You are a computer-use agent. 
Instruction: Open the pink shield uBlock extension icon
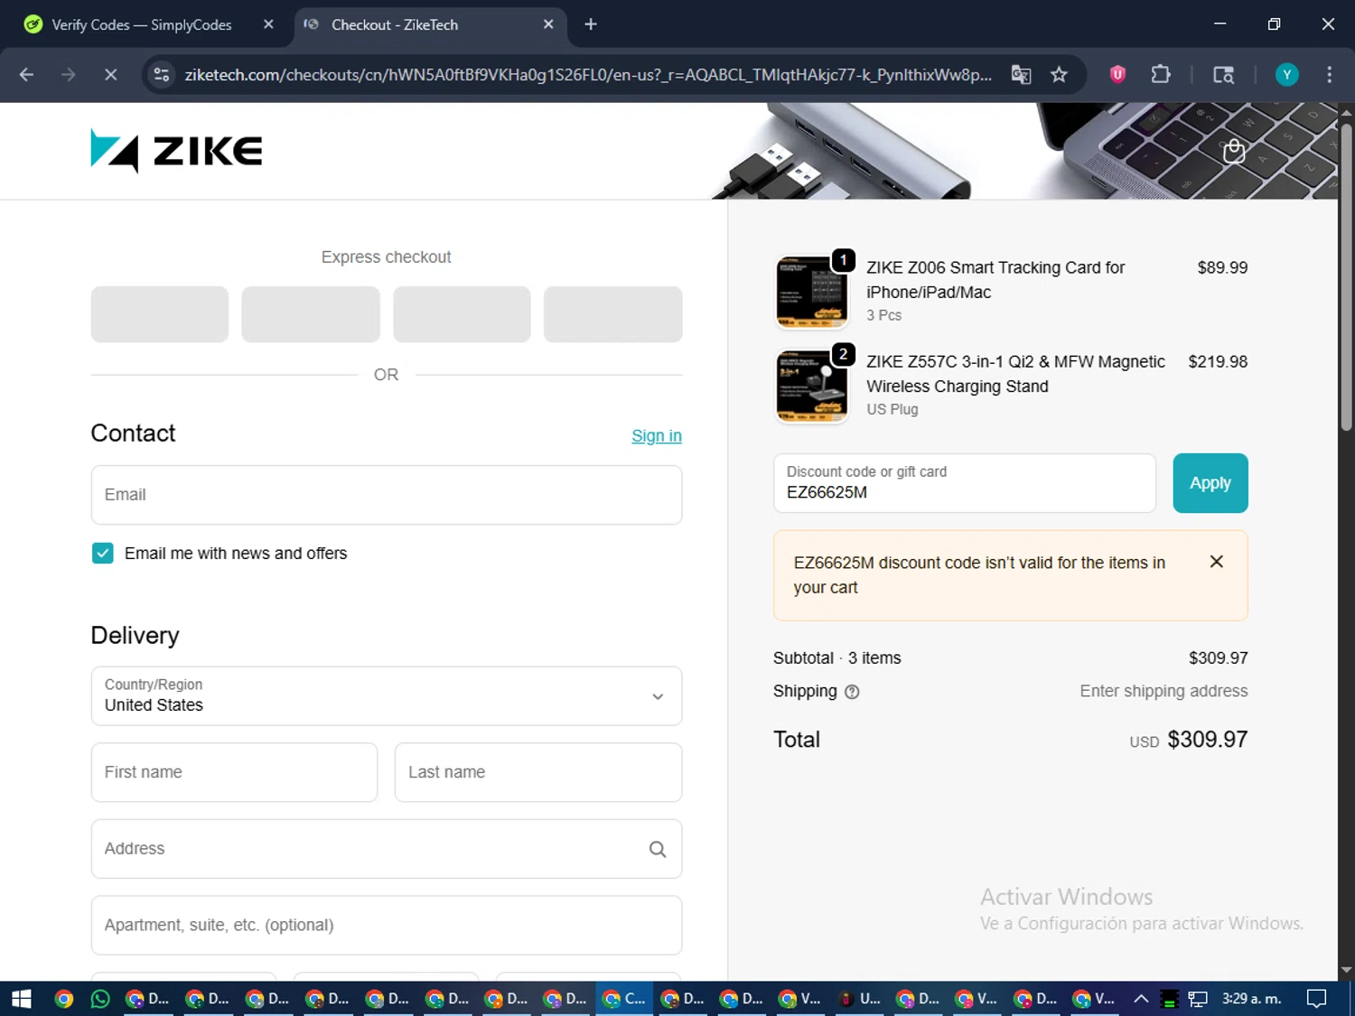point(1117,75)
